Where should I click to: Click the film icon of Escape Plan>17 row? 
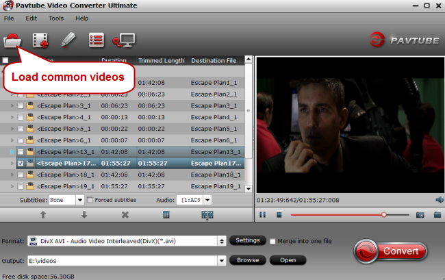(30, 164)
